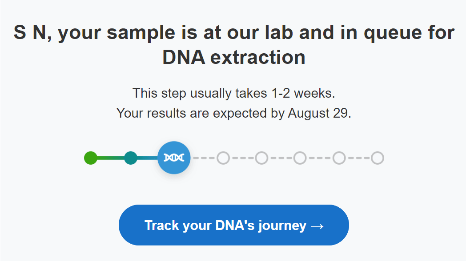Screen dimensions: 466x261
Task: Select the teal second completed step dot
Action: 131,158
